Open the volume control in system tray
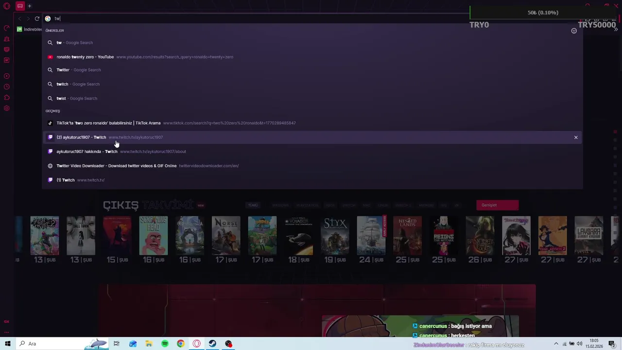Screen dimensions: 622x350 click(x=579, y=344)
